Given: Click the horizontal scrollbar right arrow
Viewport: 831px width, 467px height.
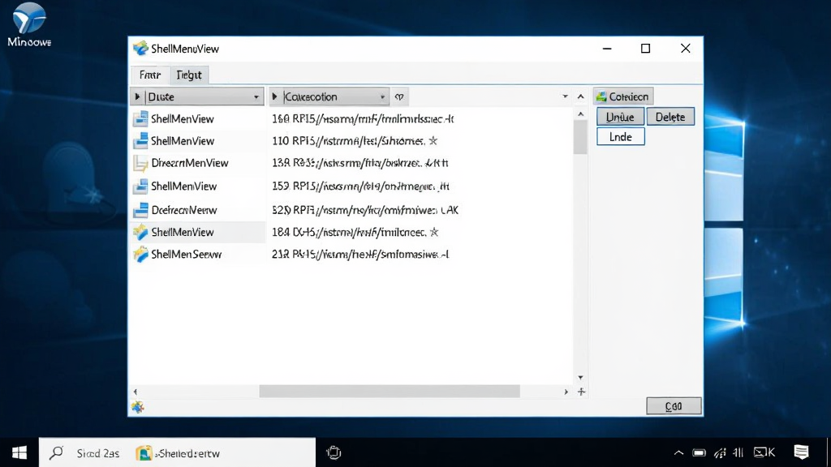Looking at the screenshot, I should click(x=566, y=392).
